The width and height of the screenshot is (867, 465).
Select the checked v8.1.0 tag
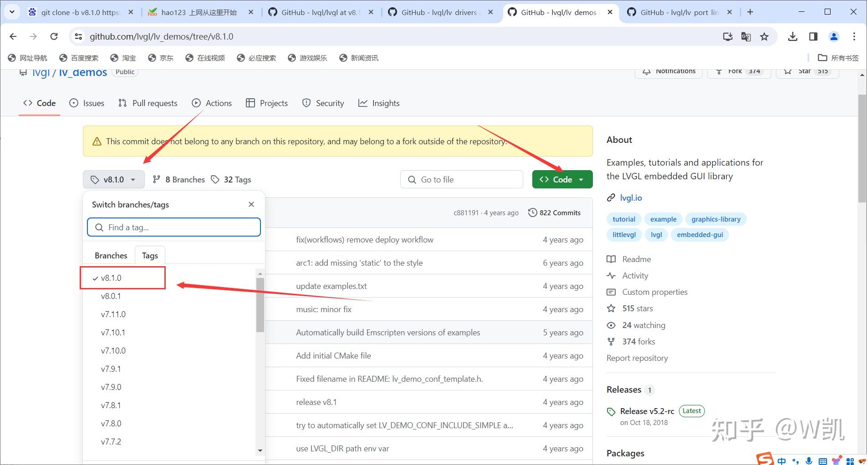pos(111,278)
